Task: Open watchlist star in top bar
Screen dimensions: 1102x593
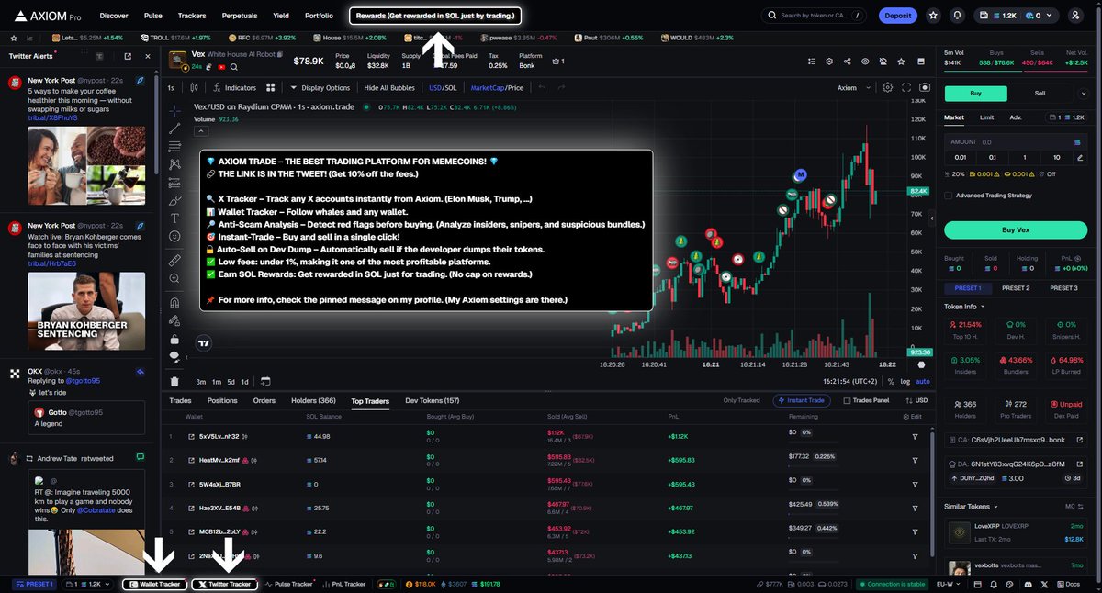Action: click(x=934, y=16)
